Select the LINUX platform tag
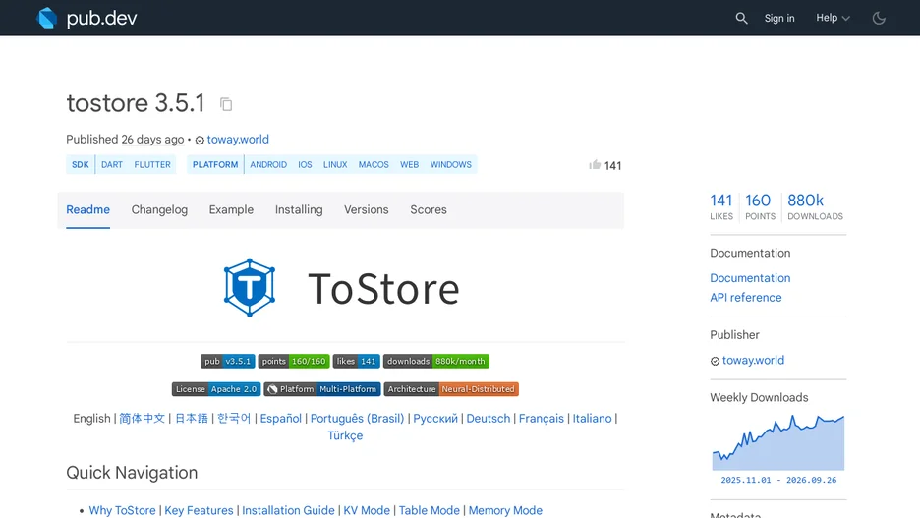The width and height of the screenshot is (920, 518). coord(335,165)
